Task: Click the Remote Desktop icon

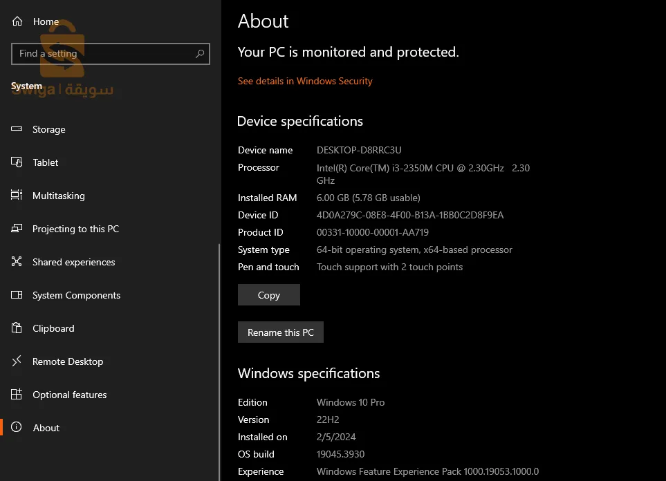Action: [x=17, y=361]
